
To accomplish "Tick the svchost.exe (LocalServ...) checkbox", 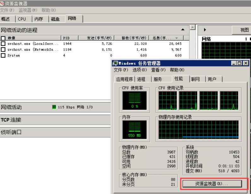I will (3, 44).
